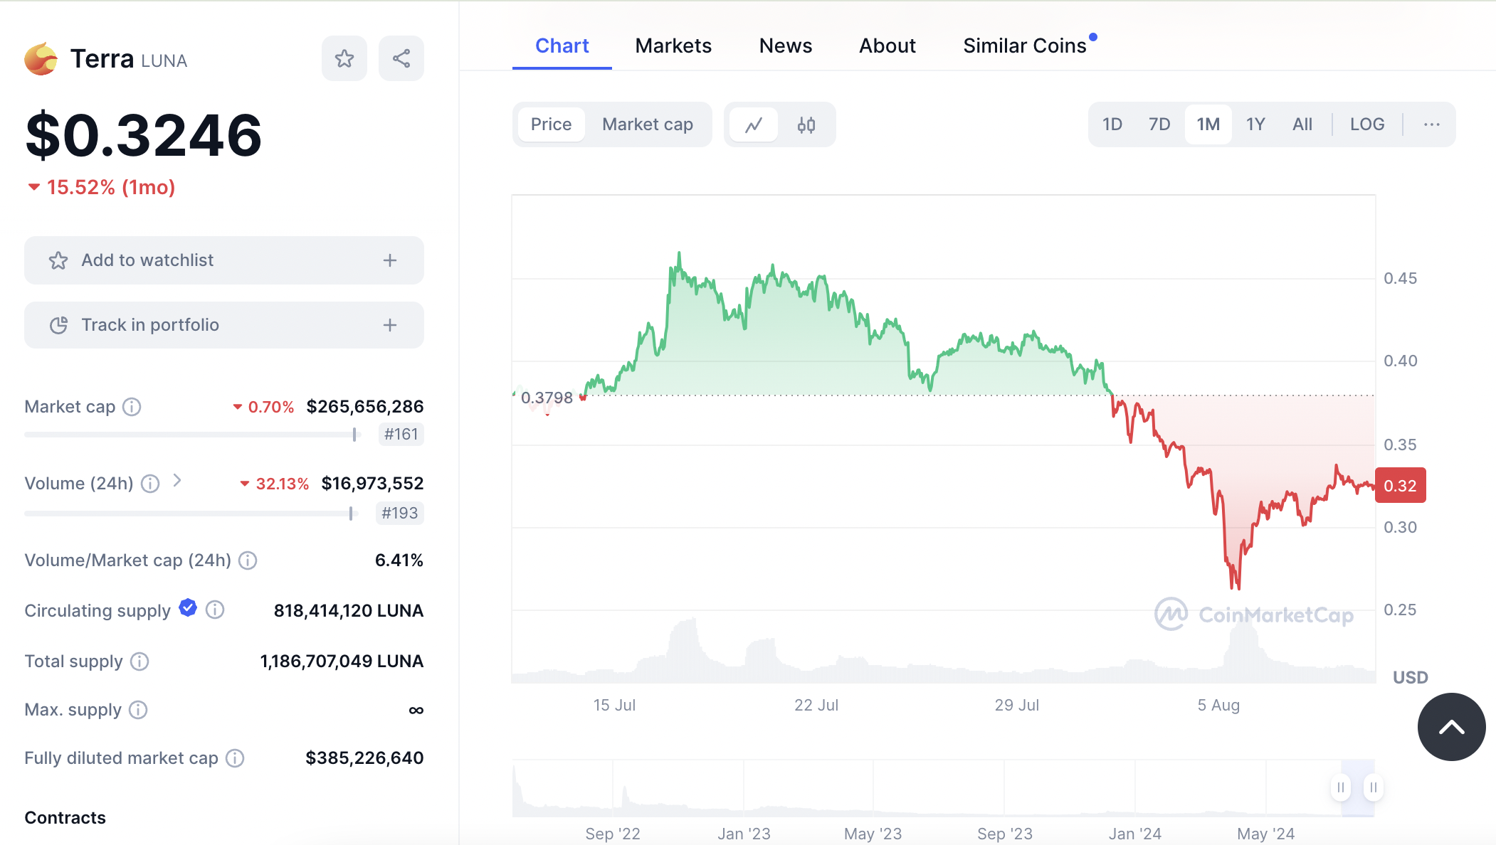Open the share icon button

tap(401, 58)
